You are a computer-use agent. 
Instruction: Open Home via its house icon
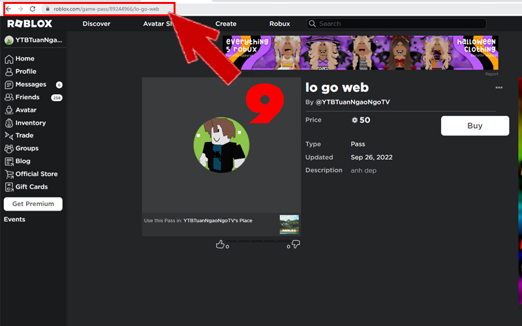[x=9, y=59]
